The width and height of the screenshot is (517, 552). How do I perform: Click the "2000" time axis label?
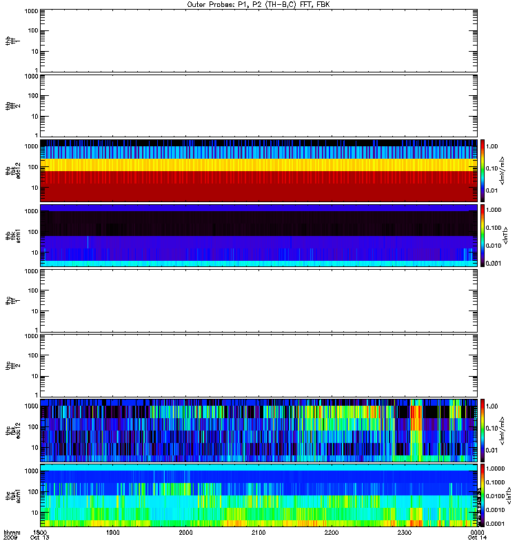(x=185, y=532)
